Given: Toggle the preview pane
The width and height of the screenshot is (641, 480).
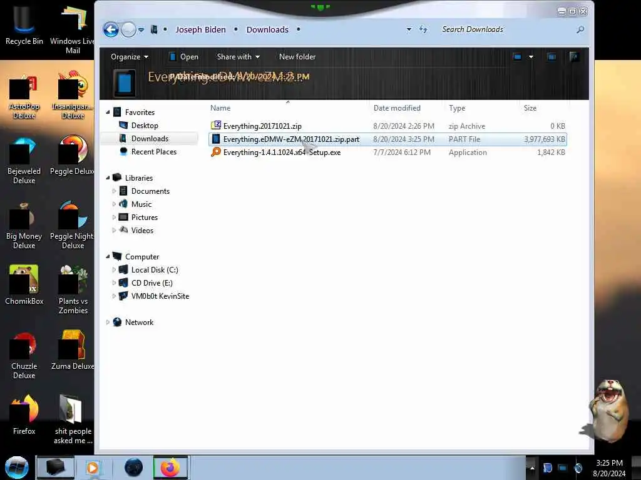Looking at the screenshot, I should click(x=551, y=57).
